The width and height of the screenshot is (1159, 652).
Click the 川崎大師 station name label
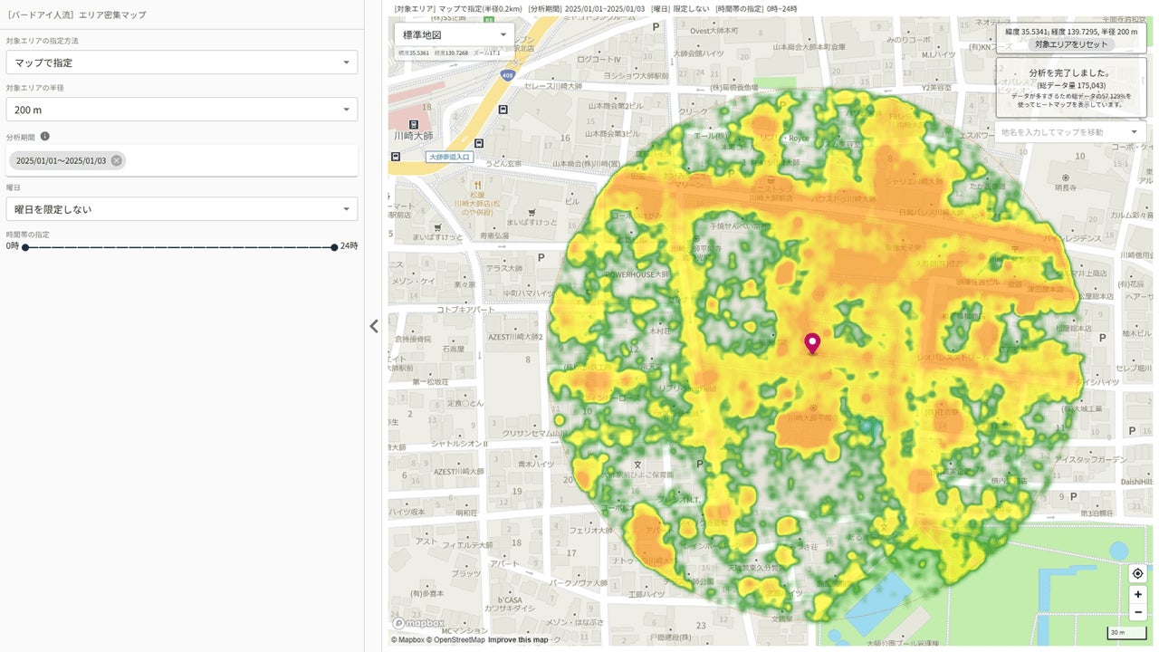click(414, 135)
